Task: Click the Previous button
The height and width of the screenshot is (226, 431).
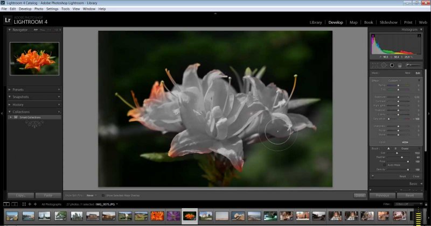Action: pos(382,195)
